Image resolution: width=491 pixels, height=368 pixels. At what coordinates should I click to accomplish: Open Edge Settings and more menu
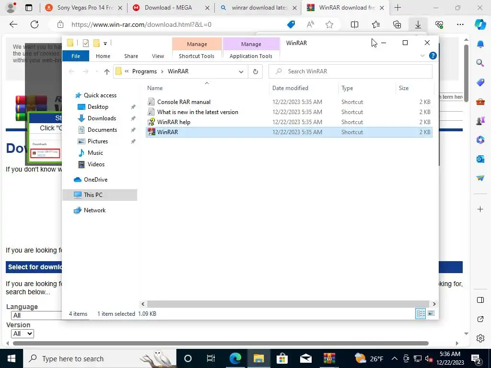point(460,24)
